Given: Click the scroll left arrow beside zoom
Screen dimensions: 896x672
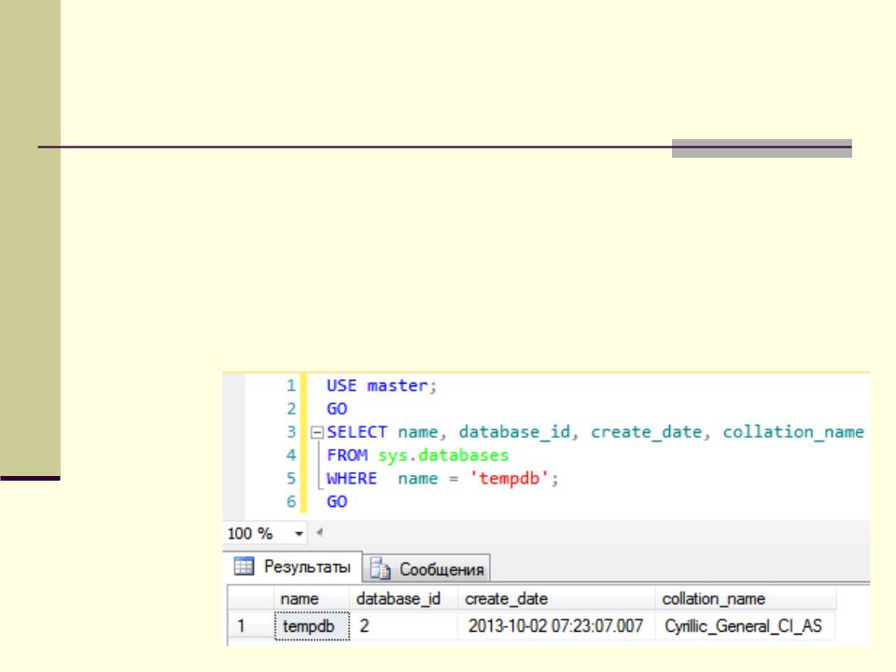Looking at the screenshot, I should pyautogui.click(x=319, y=533).
